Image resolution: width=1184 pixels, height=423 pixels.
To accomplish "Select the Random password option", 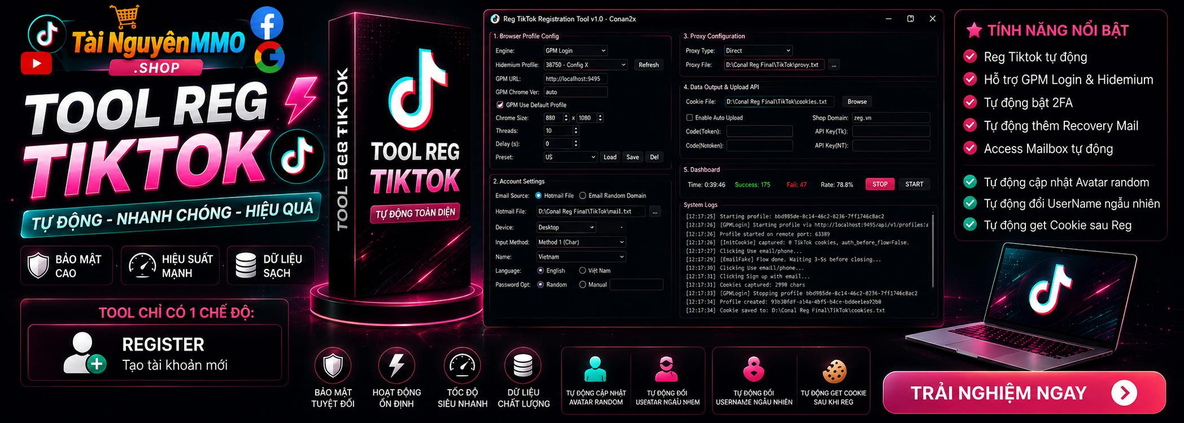I will [x=540, y=285].
